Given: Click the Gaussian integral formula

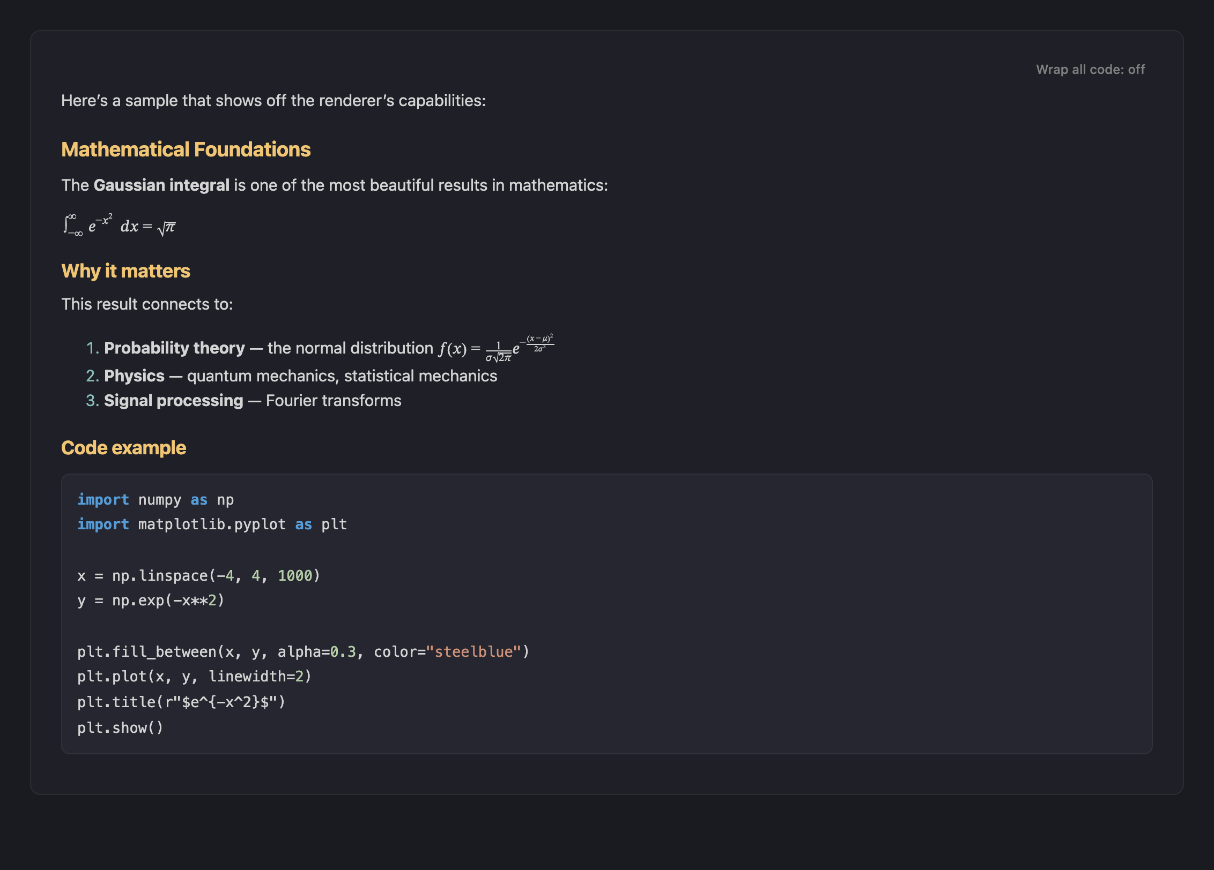Looking at the screenshot, I should pyautogui.click(x=119, y=225).
